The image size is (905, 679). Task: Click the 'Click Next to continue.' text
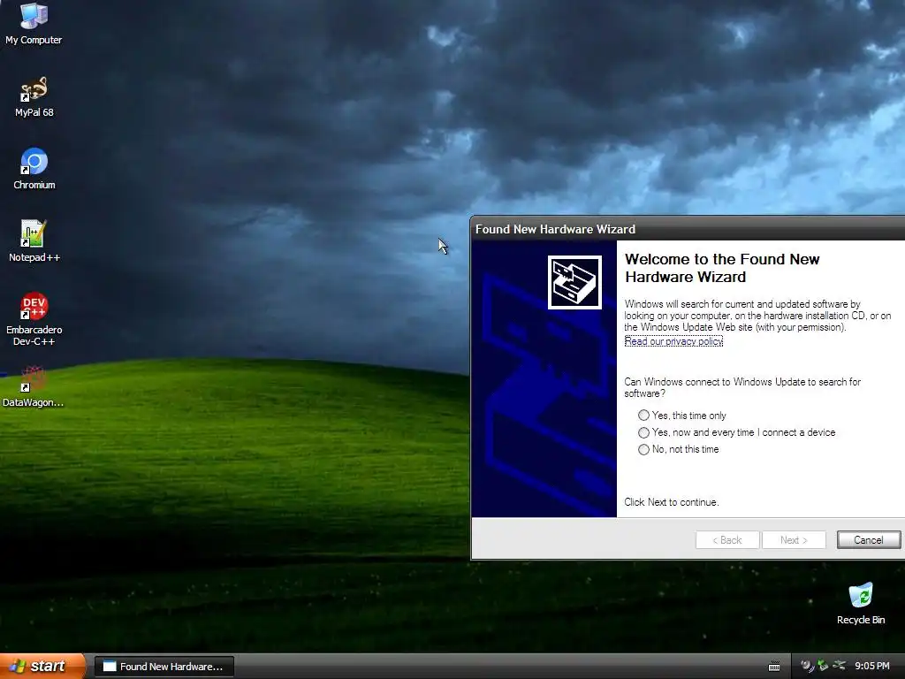pyautogui.click(x=672, y=502)
